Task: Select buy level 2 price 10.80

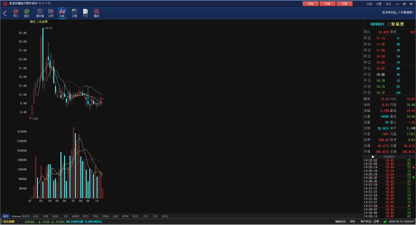Action: pos(381,75)
